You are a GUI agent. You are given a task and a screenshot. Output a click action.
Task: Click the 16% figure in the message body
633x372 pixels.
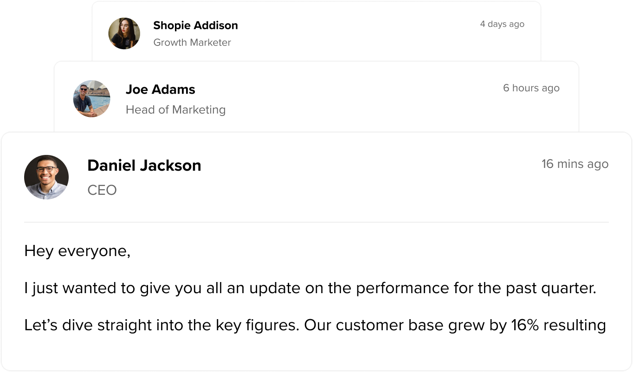point(525,326)
